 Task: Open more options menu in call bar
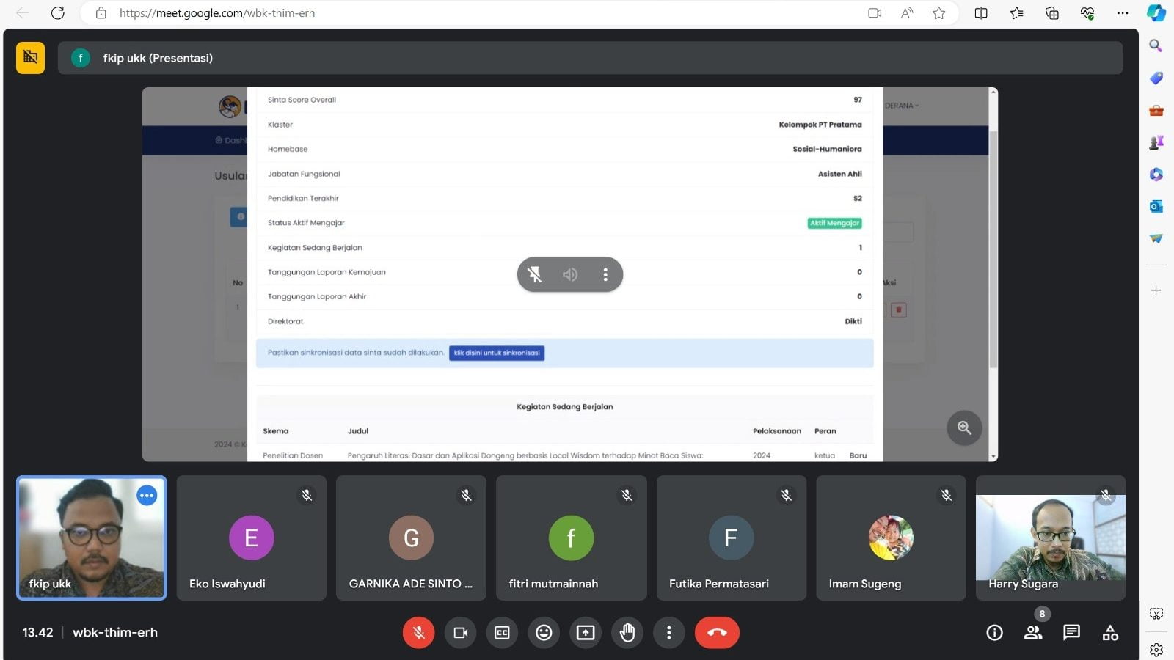point(668,633)
